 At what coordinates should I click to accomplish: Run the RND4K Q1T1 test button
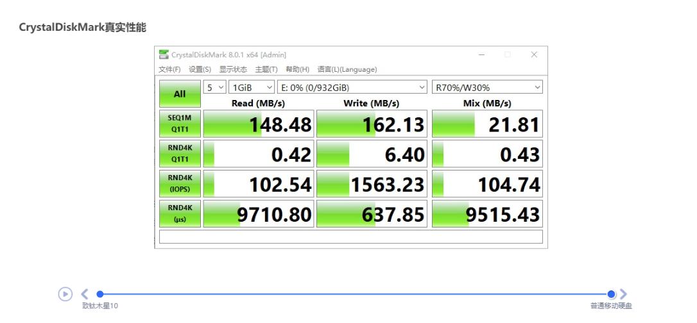tap(180, 154)
